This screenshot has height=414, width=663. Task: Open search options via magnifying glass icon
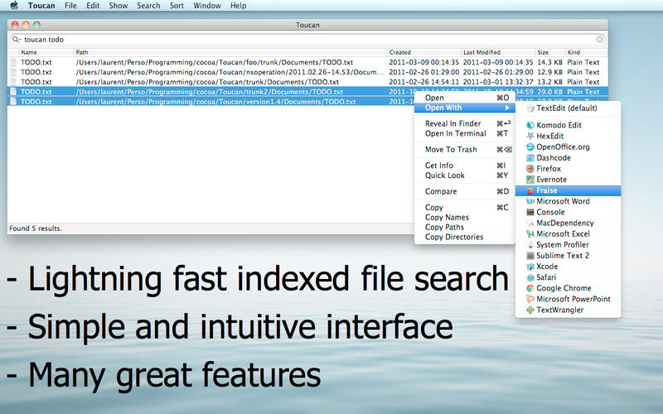(16, 39)
